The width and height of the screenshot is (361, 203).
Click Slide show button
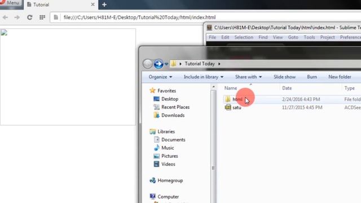[x=284, y=77]
